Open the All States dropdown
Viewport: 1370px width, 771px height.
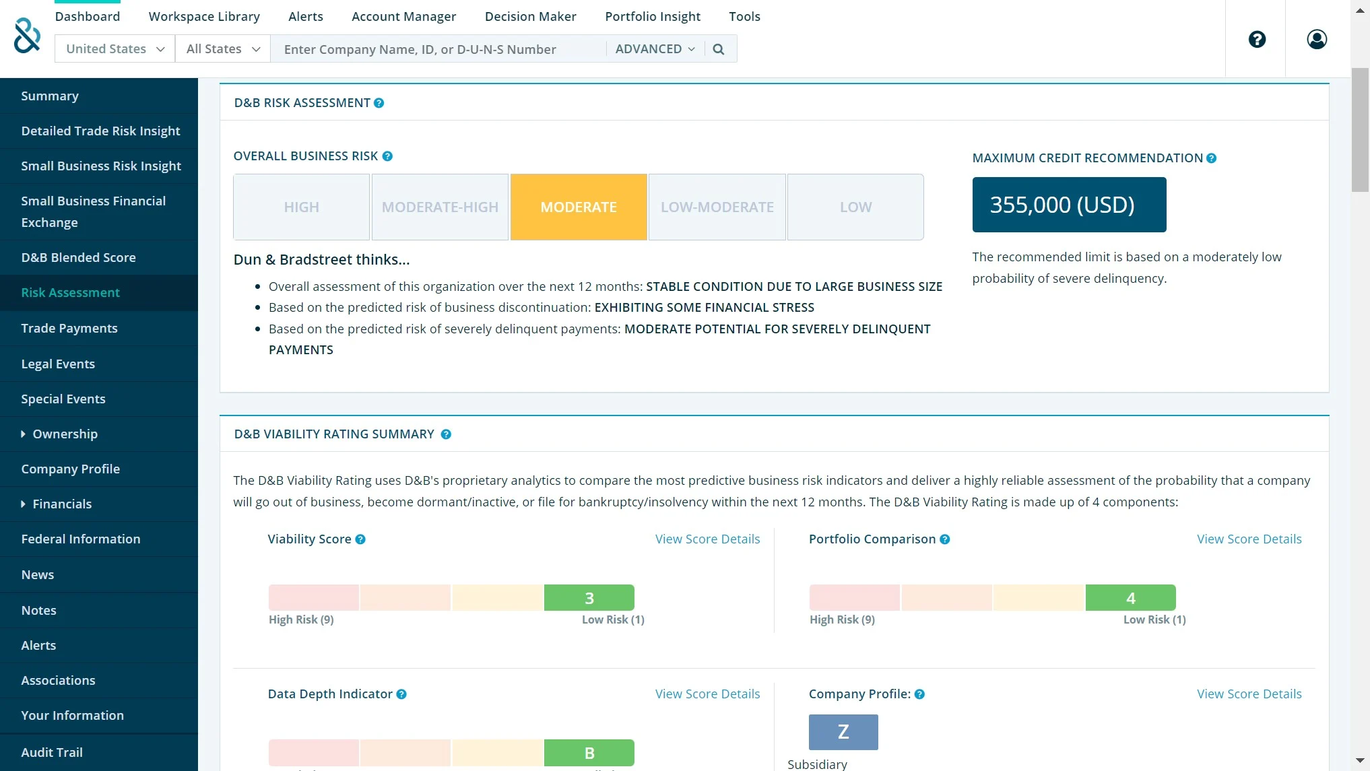pos(223,49)
